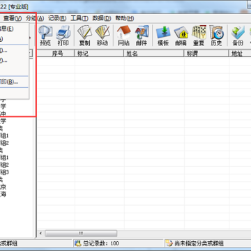Click the 备份 backup icon
Screen dimensions: 251x251
[238, 36]
